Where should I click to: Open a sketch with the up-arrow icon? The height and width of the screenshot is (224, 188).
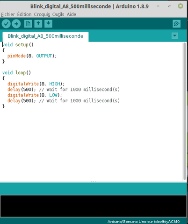click(x=38, y=24)
